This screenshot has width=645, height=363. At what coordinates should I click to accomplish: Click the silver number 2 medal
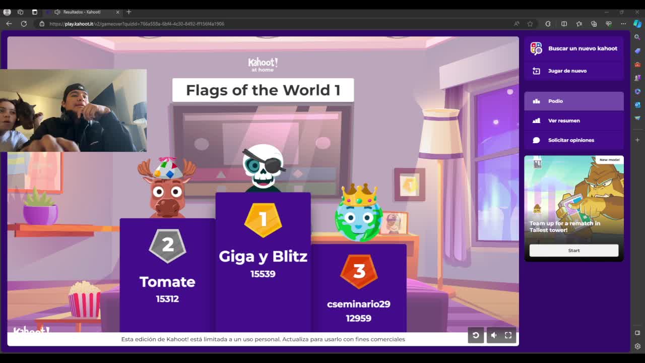pos(167,246)
